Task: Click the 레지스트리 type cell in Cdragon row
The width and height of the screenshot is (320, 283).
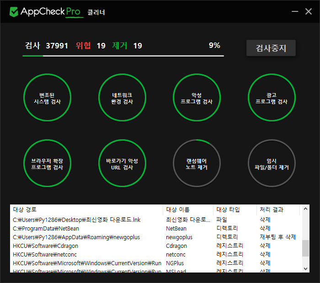Action: 230,246
